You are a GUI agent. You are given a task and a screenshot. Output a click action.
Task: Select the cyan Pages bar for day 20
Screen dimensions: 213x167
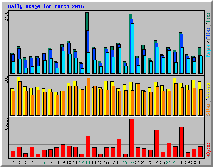[132, 48]
